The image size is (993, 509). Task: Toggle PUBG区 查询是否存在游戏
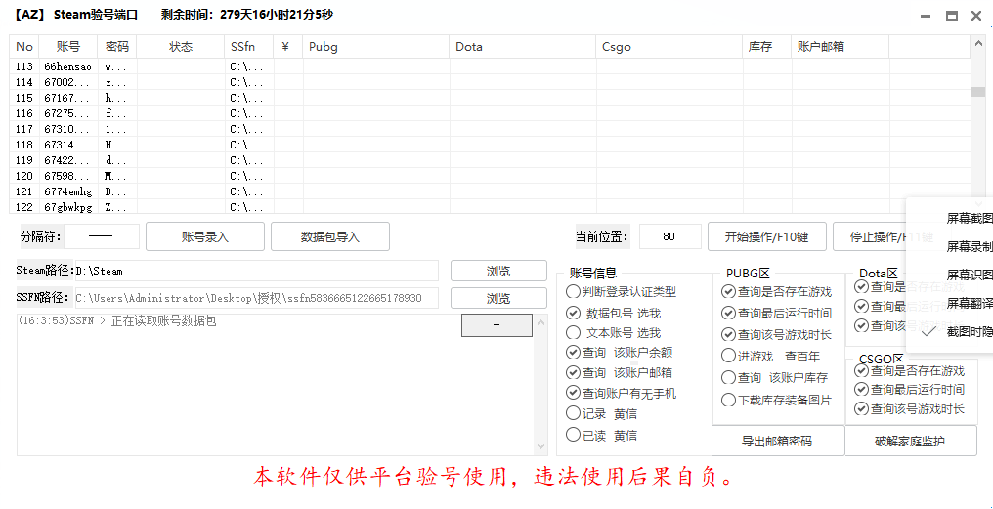tap(776, 292)
